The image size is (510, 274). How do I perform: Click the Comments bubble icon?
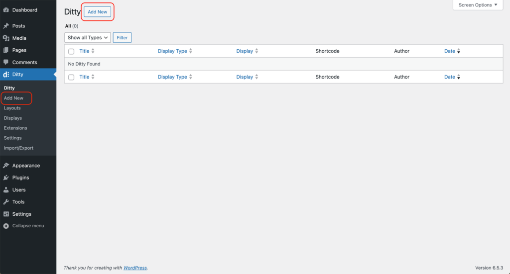point(6,62)
